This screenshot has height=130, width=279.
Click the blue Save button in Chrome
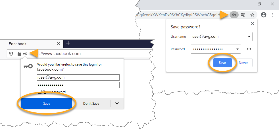(x=222, y=63)
